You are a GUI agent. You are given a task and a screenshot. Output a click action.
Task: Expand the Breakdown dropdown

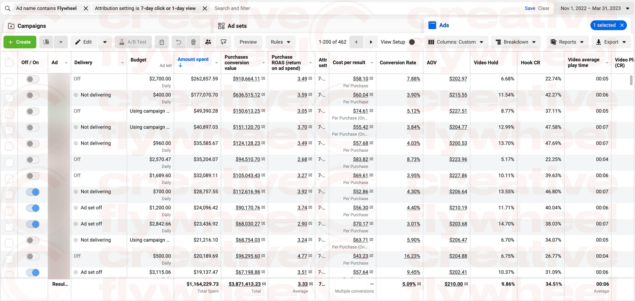tap(515, 42)
